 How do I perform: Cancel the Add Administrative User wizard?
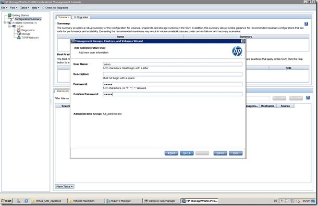click(x=220, y=153)
